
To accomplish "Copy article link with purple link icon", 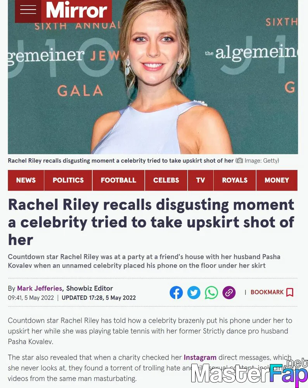I will [229, 293].
